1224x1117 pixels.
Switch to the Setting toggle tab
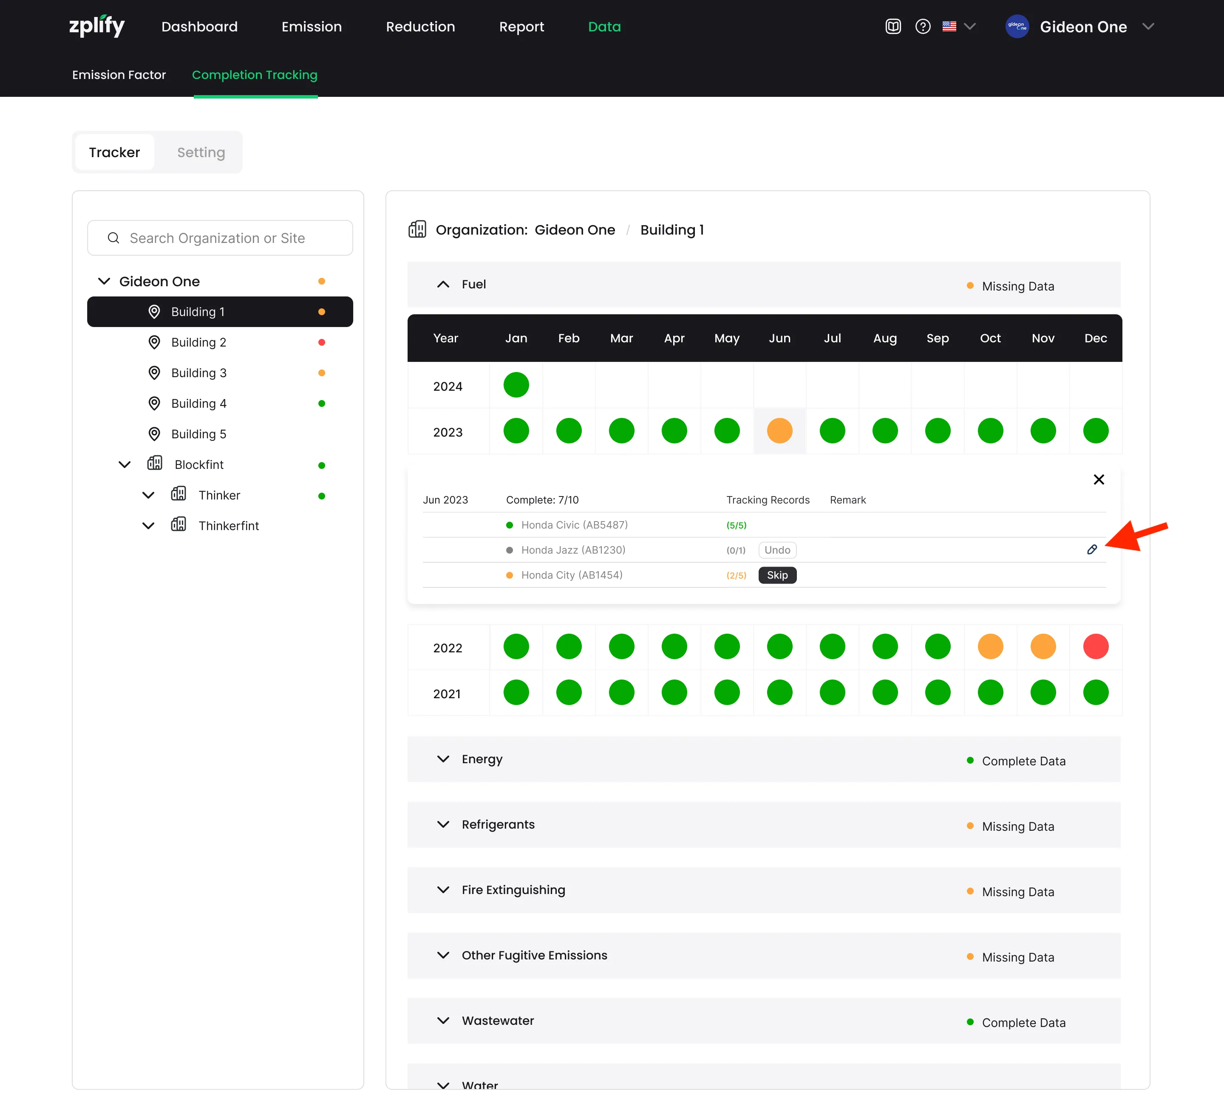[x=200, y=152]
